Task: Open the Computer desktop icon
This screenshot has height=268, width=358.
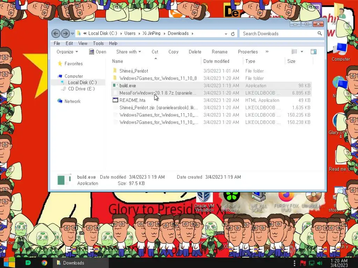Action: pyautogui.click(x=341, y=52)
